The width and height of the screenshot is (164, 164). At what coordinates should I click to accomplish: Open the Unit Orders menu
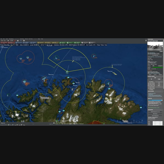coord(22,39)
